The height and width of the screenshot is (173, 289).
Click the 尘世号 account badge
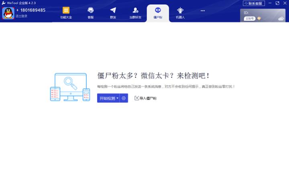pos(250,18)
